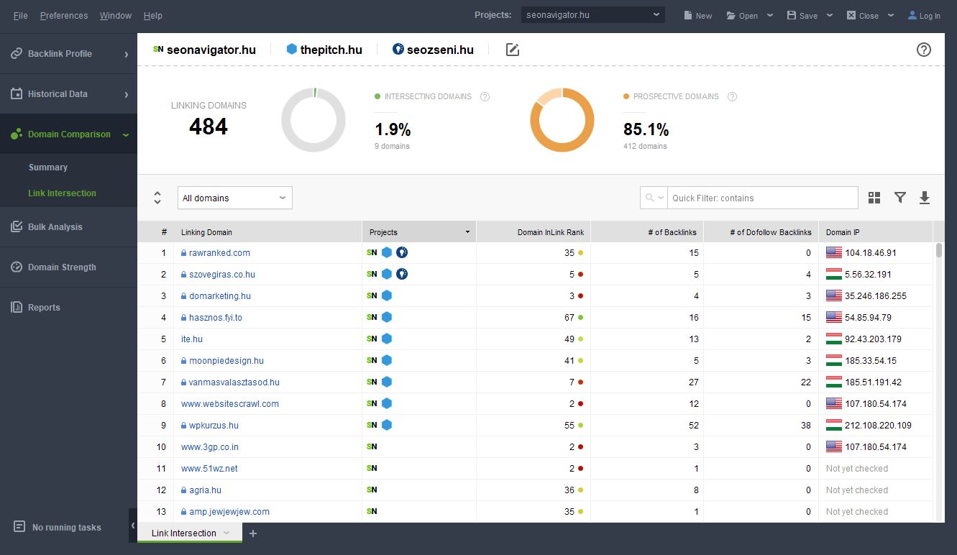Viewport: 957px width, 555px height.
Task: Open the Link Intersection tab dropdown arrow
Action: pyautogui.click(x=226, y=533)
